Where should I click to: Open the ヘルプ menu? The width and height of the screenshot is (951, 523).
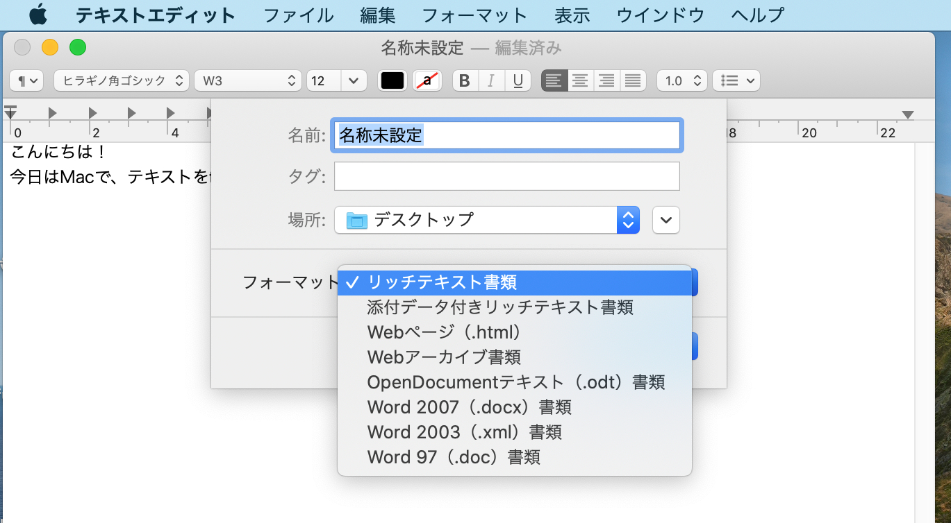coord(758,15)
